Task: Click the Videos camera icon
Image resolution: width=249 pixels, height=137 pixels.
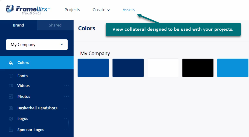Action: pyautogui.click(x=11, y=86)
